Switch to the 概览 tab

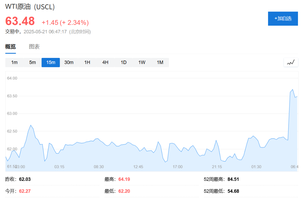coord(10,47)
